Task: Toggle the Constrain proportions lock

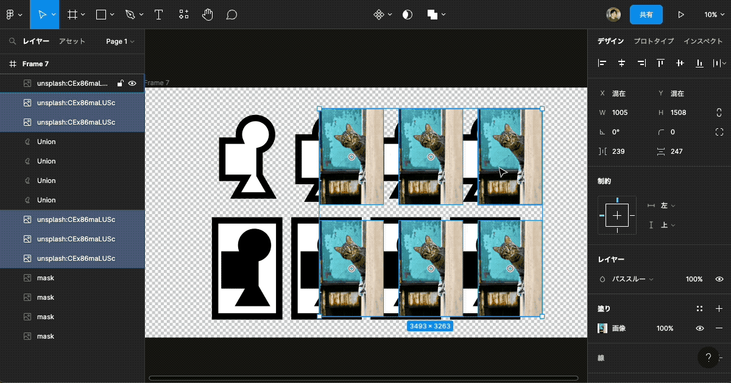Action: pos(719,112)
